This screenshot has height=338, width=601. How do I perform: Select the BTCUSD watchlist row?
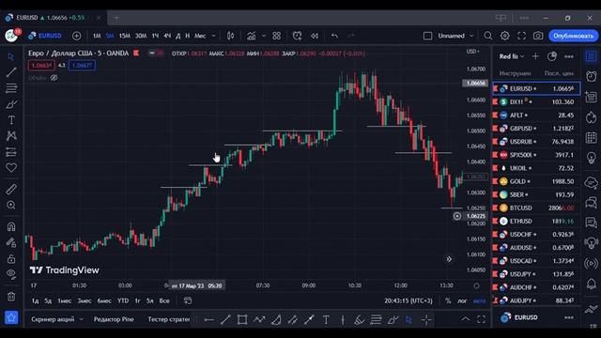tap(536, 207)
